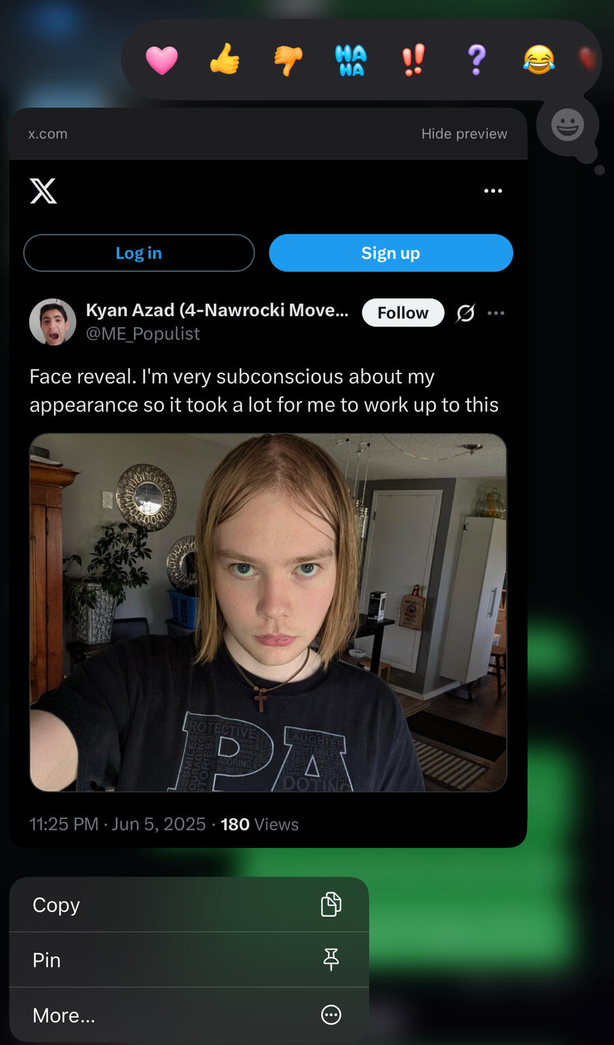Open the emoji picker smiley button
The image size is (614, 1045).
pos(568,125)
